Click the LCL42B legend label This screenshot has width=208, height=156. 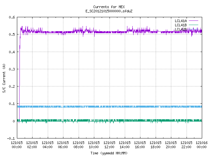tap(181, 29)
